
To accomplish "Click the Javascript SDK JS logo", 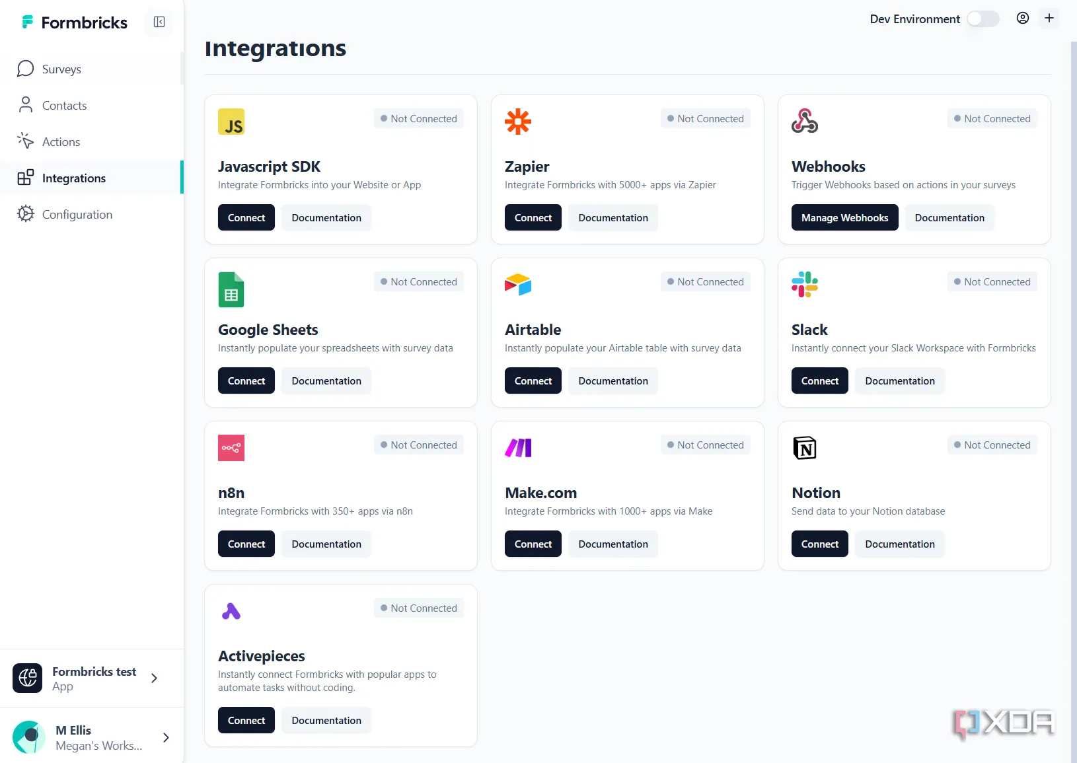I will 231,122.
